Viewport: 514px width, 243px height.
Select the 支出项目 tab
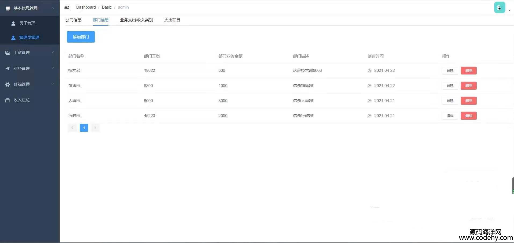pos(172,20)
